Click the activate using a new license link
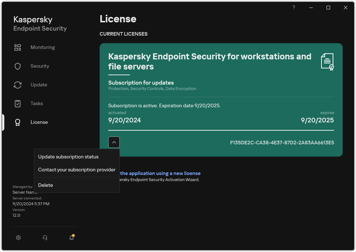The width and height of the screenshot is (356, 252). (x=160, y=174)
